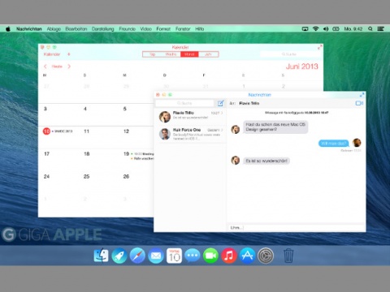Open the Fenster menu
The width and height of the screenshot is (390, 292).
click(183, 28)
